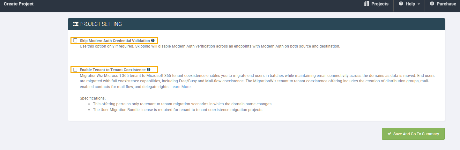Open the Learn More link
The width and height of the screenshot is (460, 150).
[x=181, y=87]
